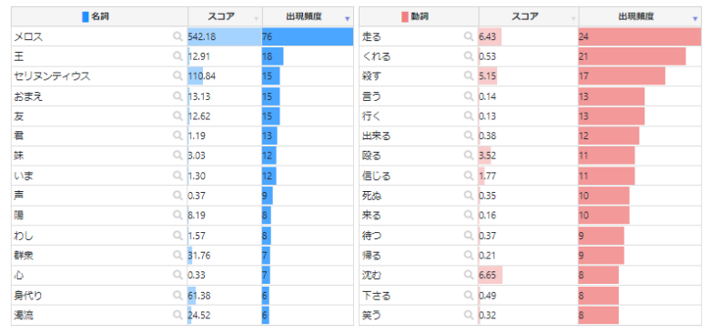This screenshot has height=333, width=710.
Task: Click the magnifier in the 沈む row
Action: tap(468, 275)
